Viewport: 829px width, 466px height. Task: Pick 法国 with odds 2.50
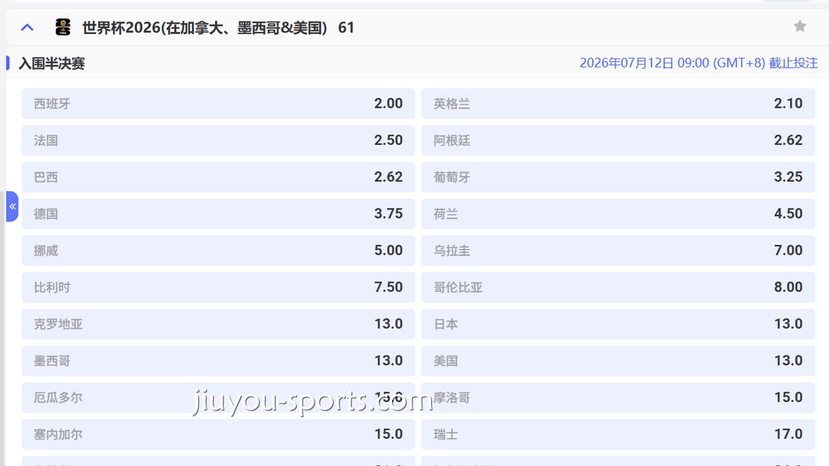218,140
